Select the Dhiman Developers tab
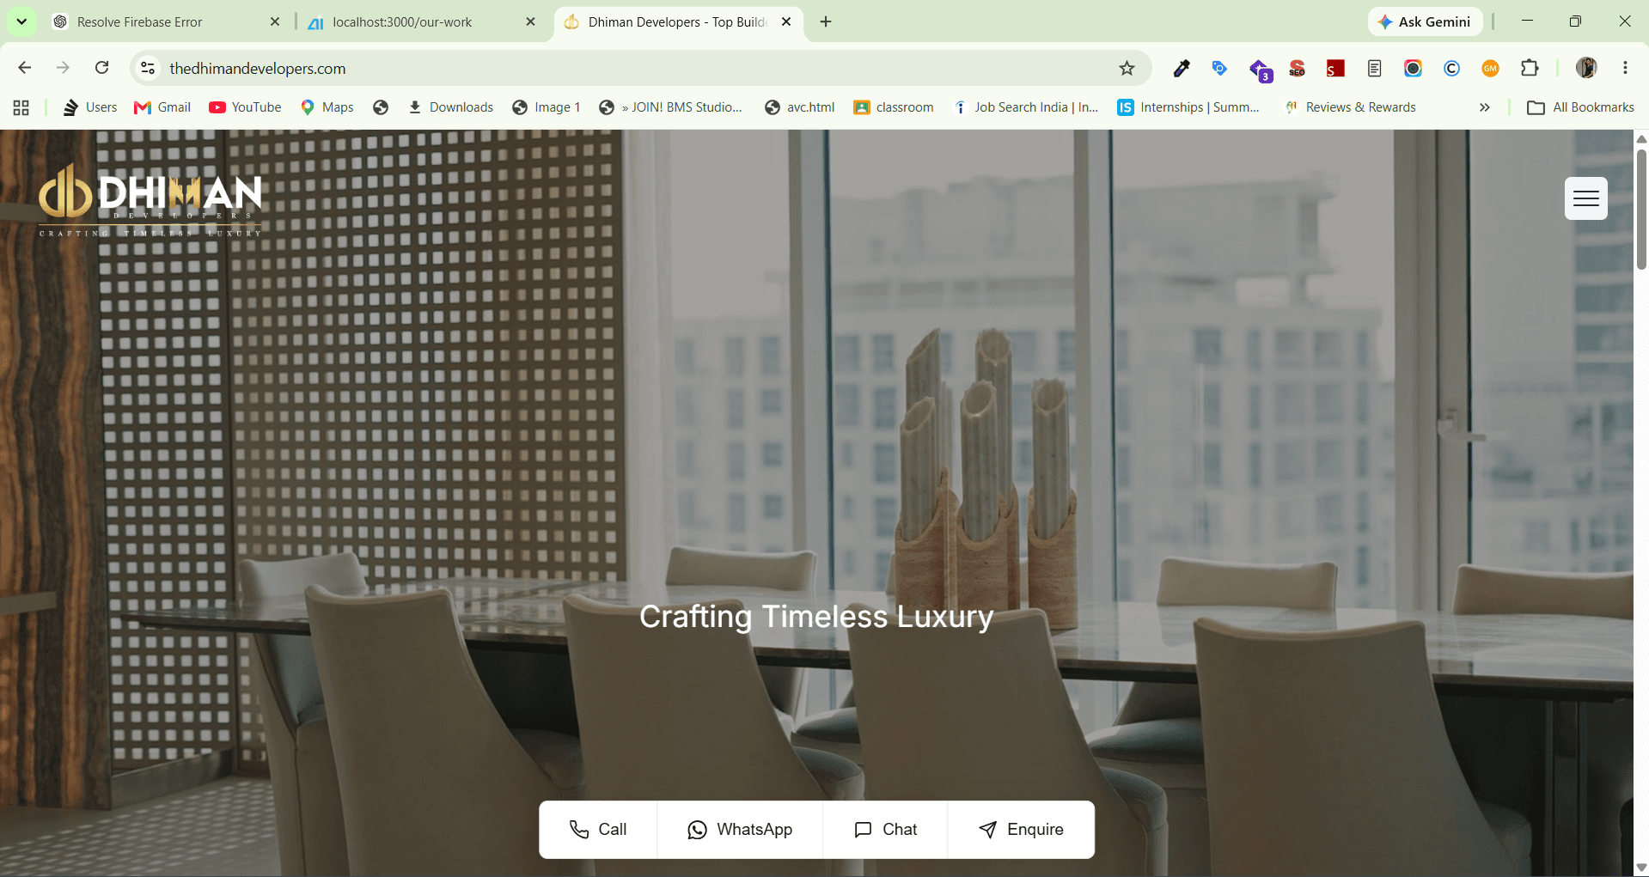Image resolution: width=1649 pixels, height=877 pixels. (679, 22)
